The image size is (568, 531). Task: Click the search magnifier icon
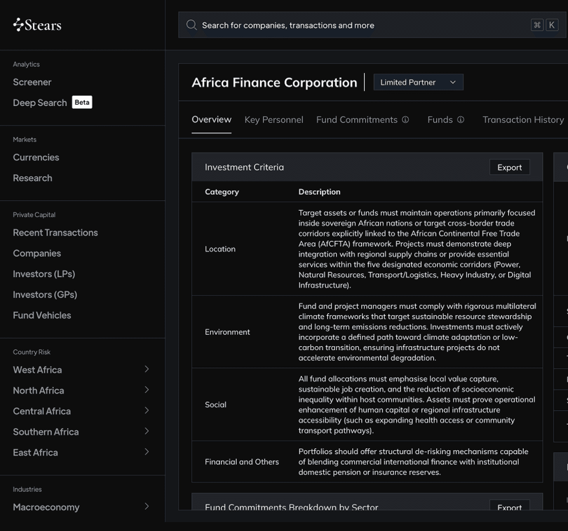click(192, 25)
